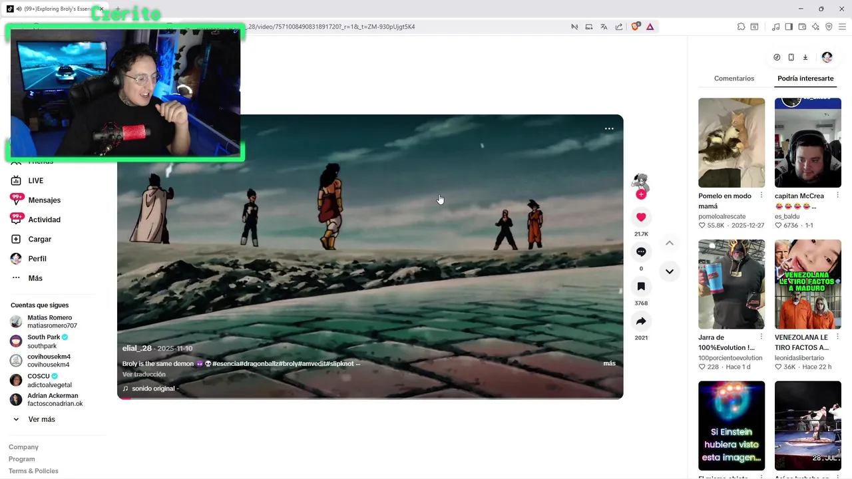Open the Company footer link
The image size is (852, 479).
[x=23, y=447]
